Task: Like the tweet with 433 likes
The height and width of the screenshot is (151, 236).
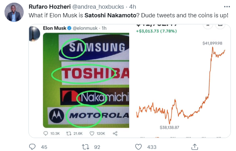Action: (x=138, y=147)
